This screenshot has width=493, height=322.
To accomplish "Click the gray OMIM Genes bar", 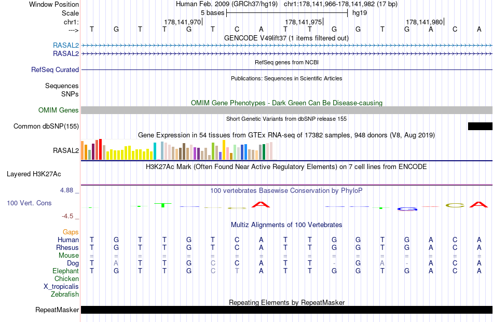I will coord(286,110).
